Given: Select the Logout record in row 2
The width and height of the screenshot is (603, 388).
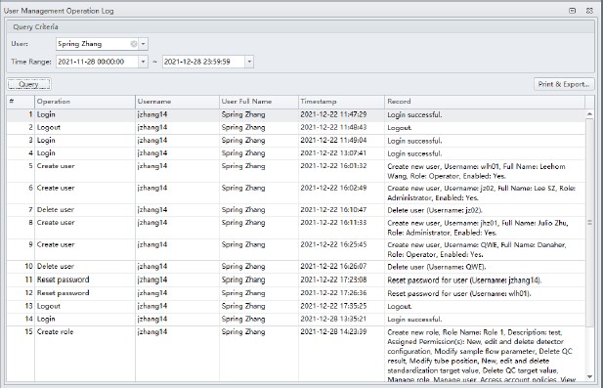Looking at the screenshot, I should (399, 128).
